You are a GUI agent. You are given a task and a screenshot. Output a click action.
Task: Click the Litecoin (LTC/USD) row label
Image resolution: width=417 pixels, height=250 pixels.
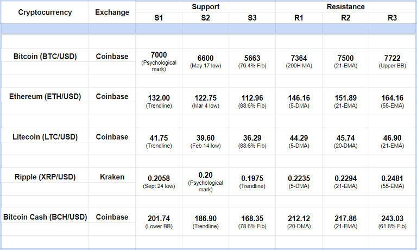click(45, 136)
